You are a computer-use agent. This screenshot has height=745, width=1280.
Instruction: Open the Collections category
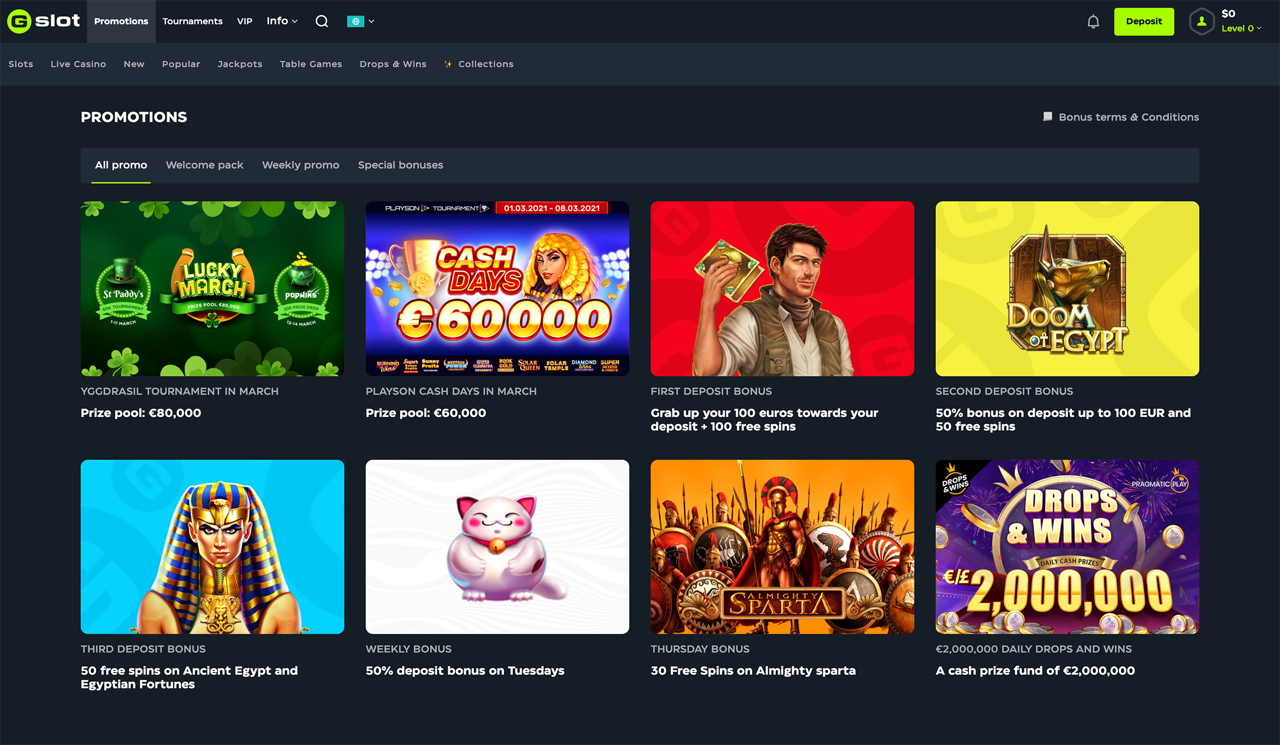486,64
